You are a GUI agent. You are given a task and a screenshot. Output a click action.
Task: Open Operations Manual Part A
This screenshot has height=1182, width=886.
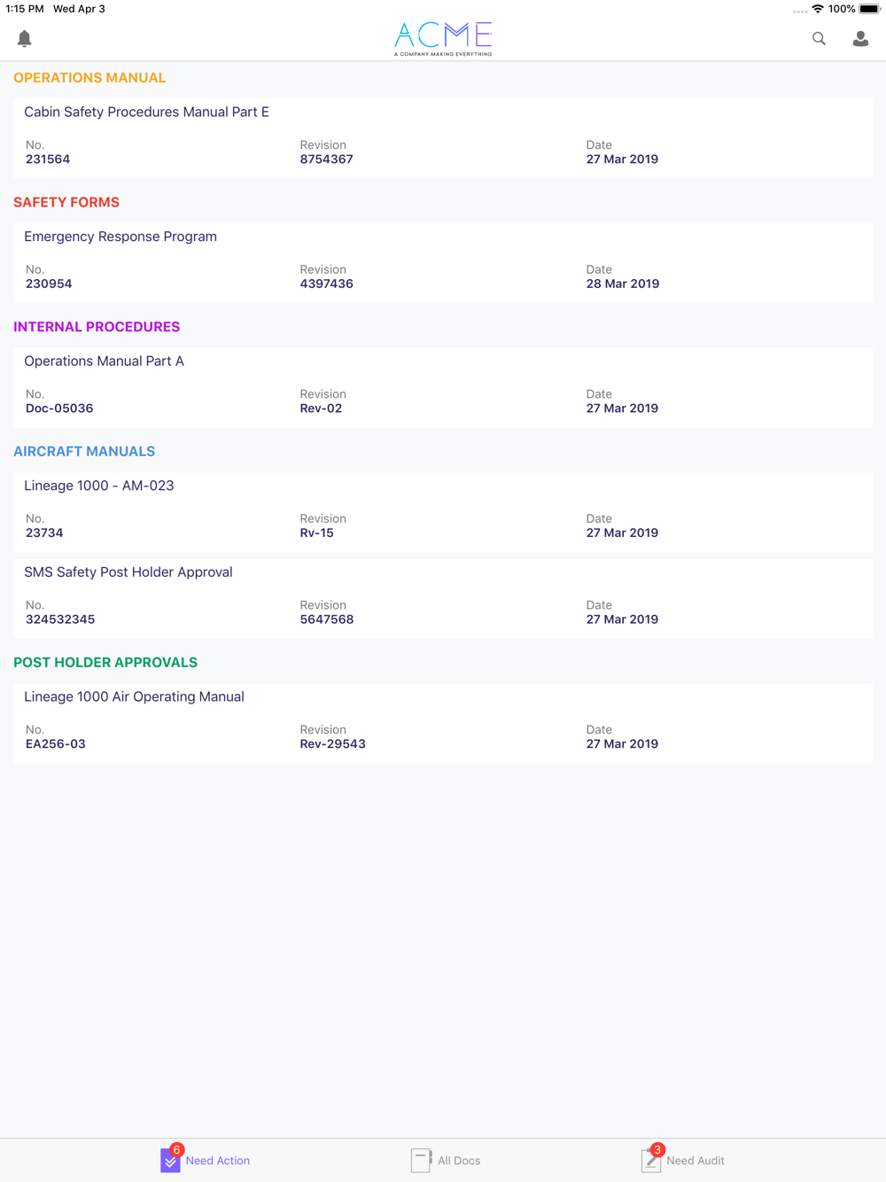(104, 362)
